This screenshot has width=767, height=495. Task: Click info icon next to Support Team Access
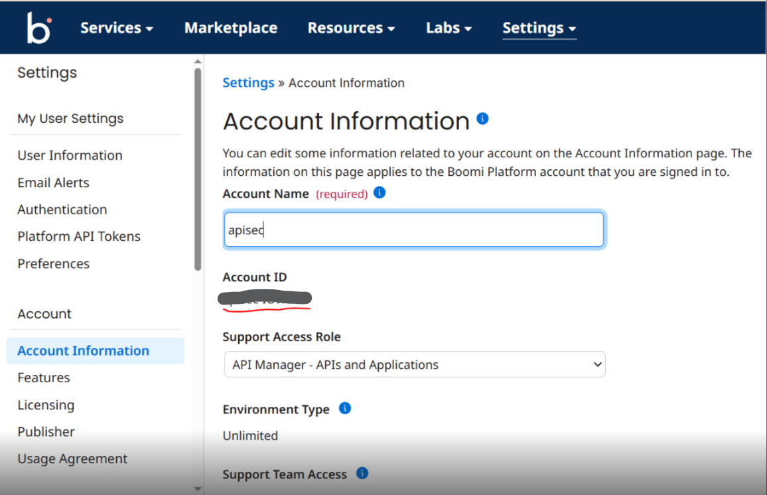click(x=362, y=473)
